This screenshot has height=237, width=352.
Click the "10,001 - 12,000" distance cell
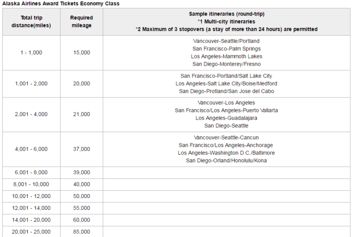coord(31,196)
